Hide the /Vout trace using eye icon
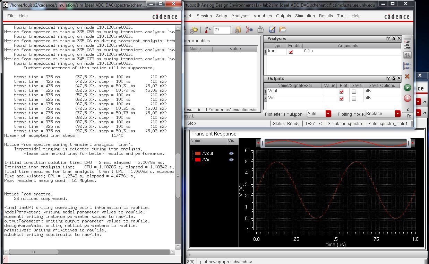Screen dimensions: 429x264 [231, 153]
